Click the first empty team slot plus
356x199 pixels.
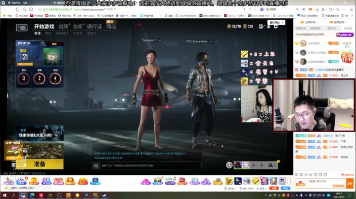(254, 166)
